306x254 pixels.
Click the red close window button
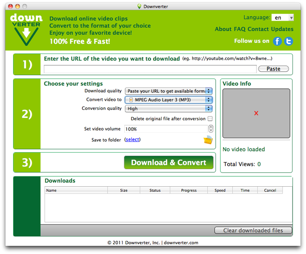point(10,6)
